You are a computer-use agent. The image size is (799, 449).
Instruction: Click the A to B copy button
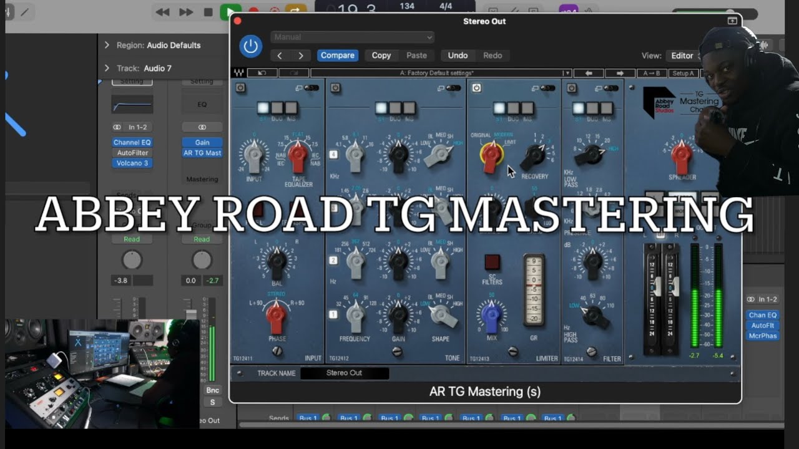pos(652,73)
